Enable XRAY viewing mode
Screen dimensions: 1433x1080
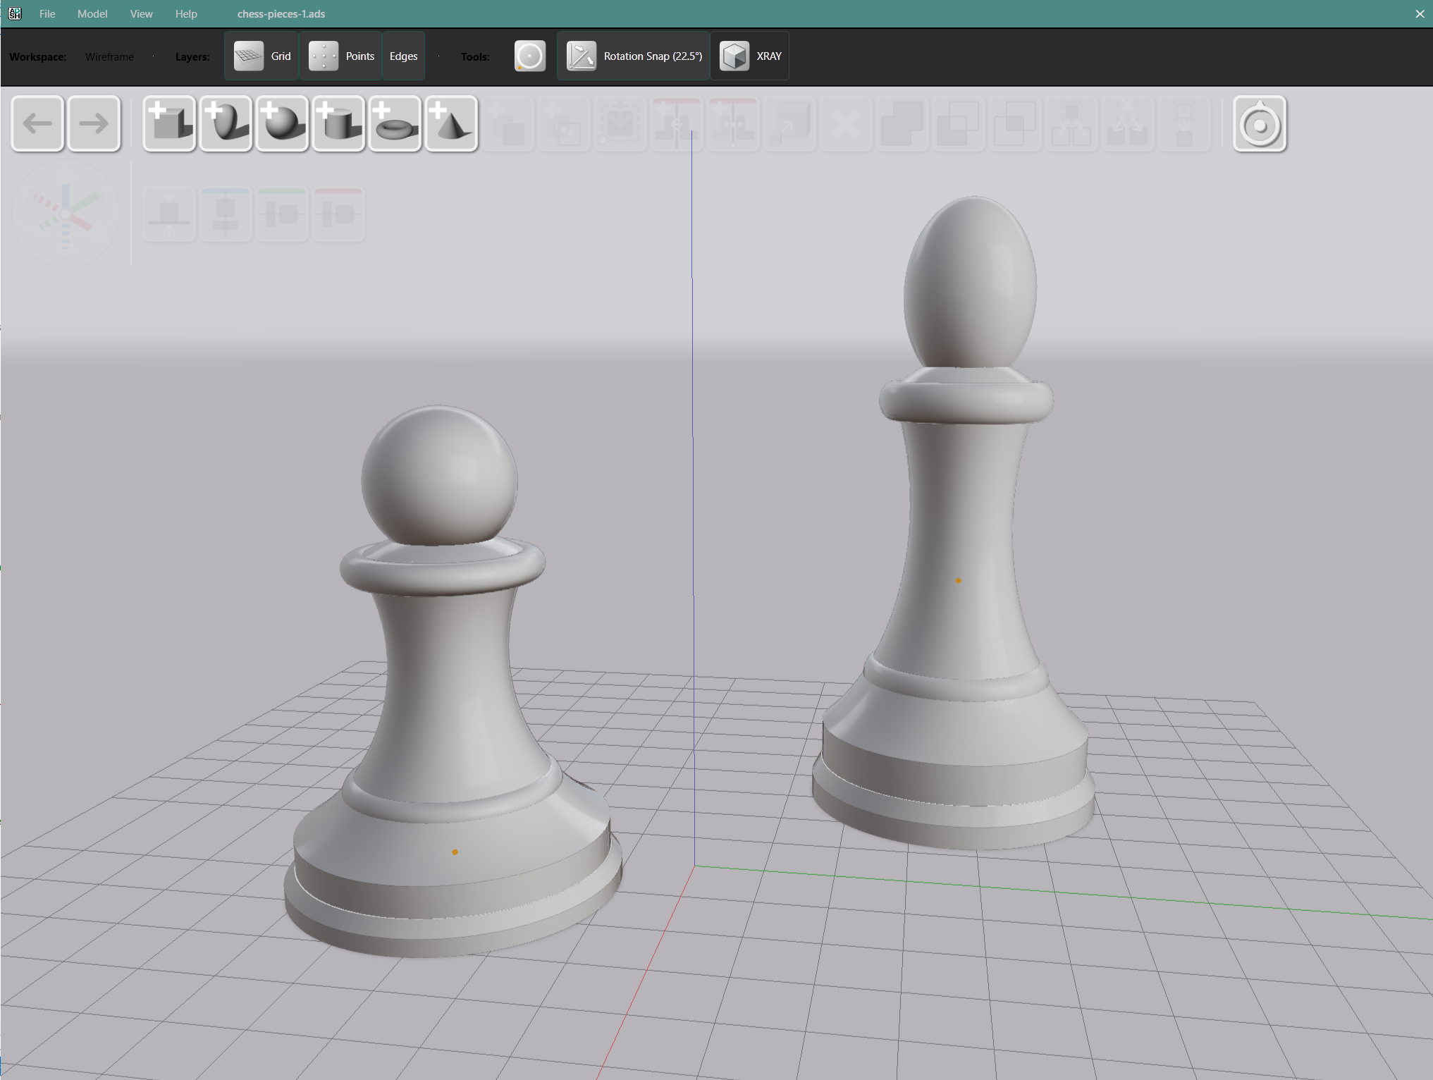click(749, 56)
